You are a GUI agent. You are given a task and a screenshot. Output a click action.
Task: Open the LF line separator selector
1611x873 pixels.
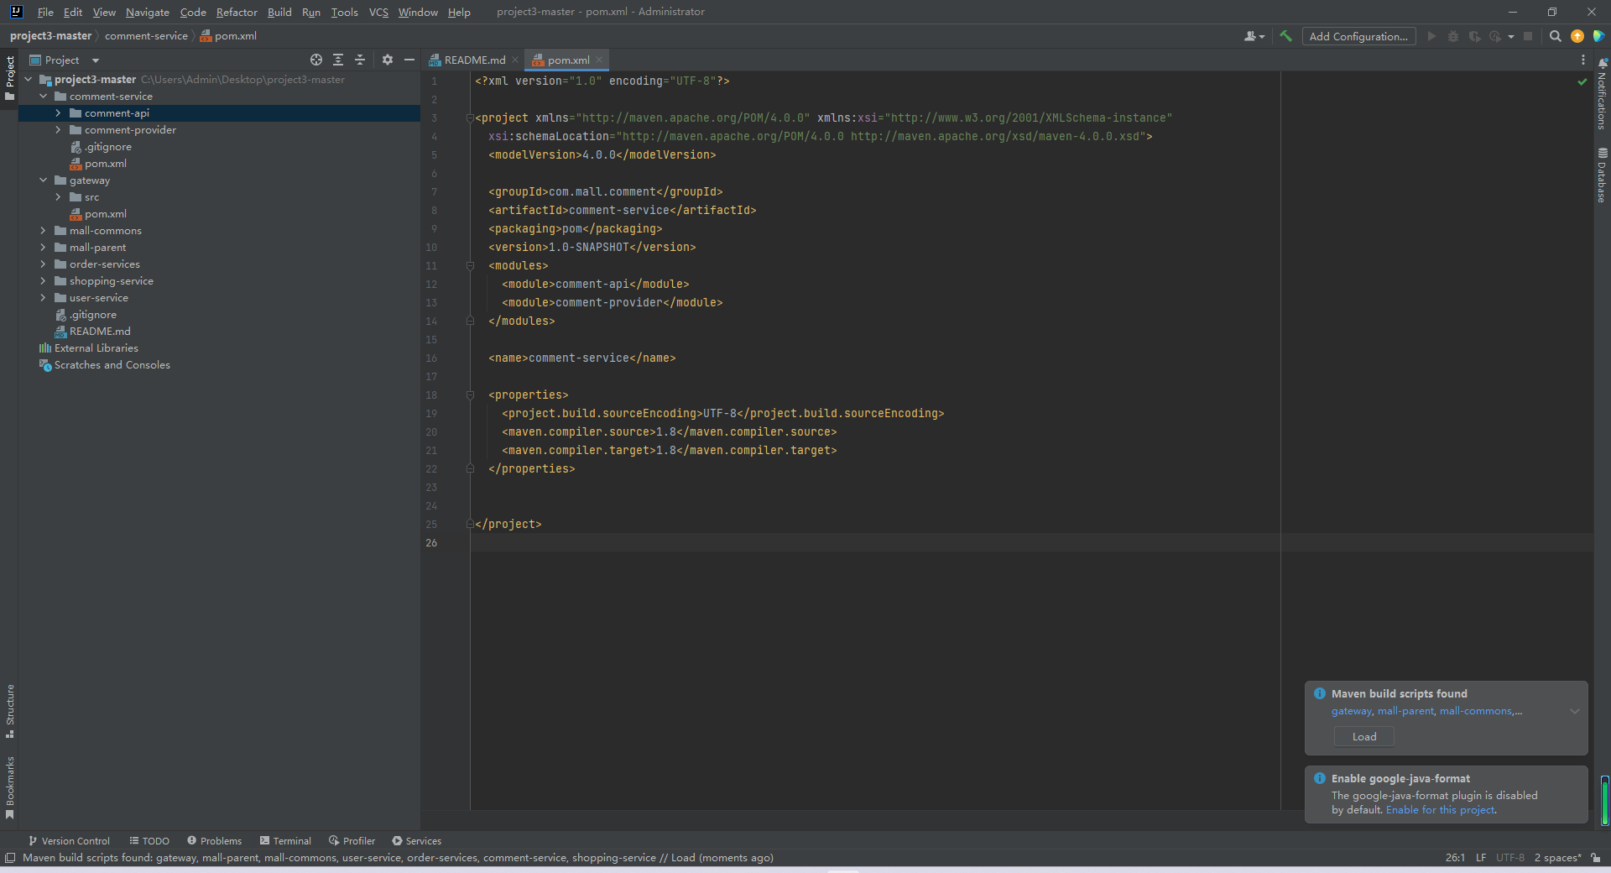tap(1481, 857)
